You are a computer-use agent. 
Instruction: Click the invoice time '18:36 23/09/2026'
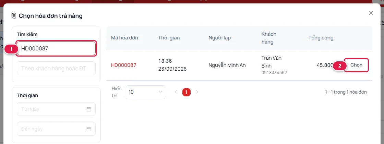click(x=172, y=65)
